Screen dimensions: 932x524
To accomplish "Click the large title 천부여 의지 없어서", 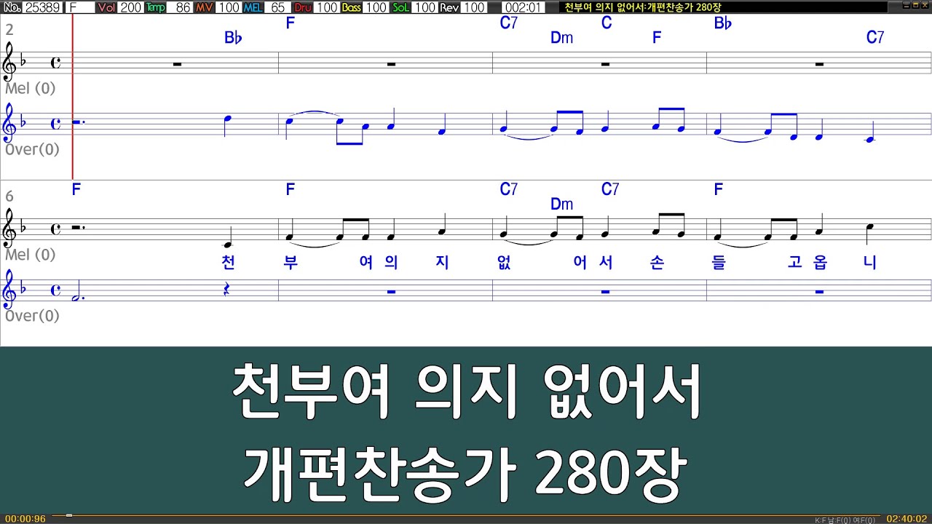I will [x=467, y=393].
